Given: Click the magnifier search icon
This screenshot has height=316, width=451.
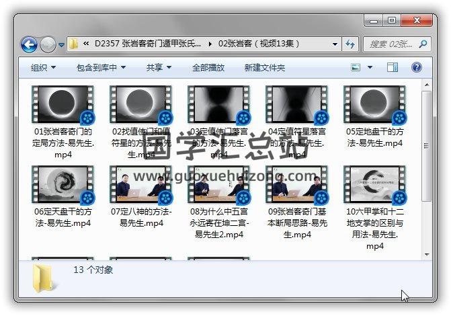Looking at the screenshot, I should click(423, 44).
